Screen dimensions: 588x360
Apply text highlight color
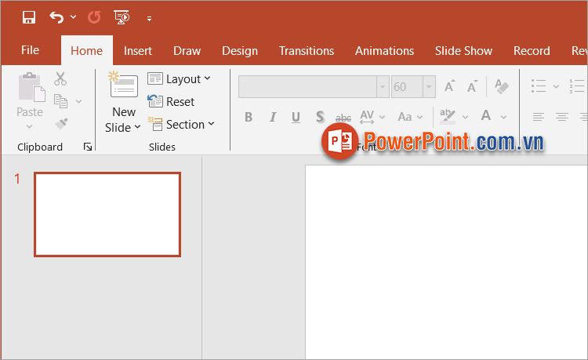pos(448,117)
